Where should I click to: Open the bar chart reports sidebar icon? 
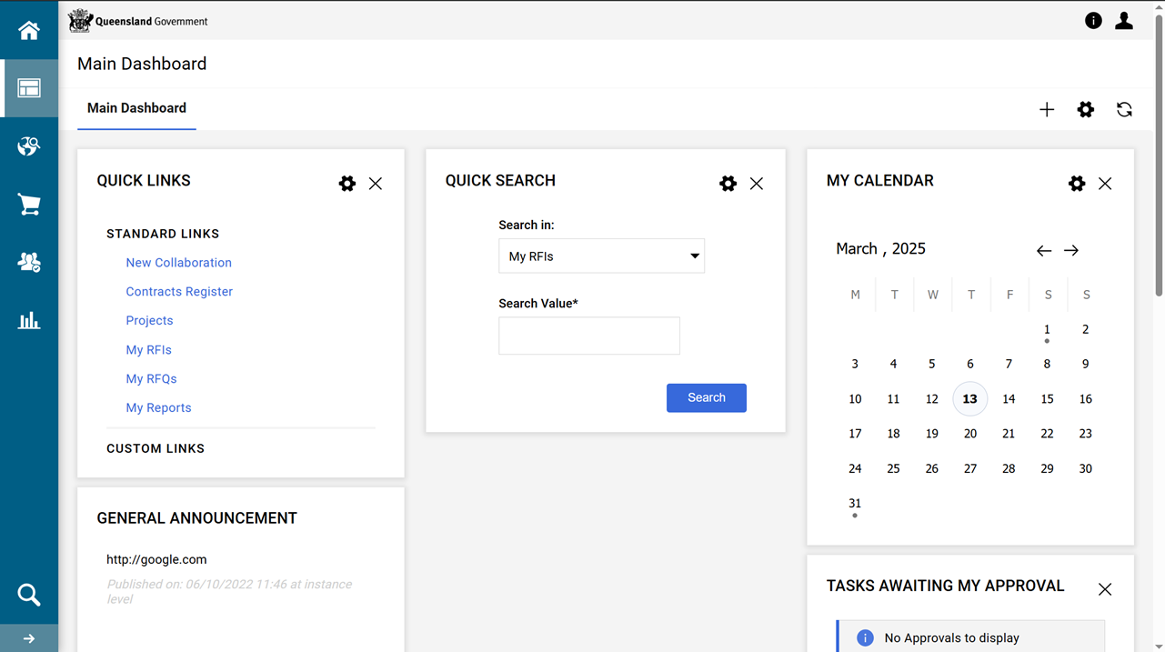(x=29, y=320)
